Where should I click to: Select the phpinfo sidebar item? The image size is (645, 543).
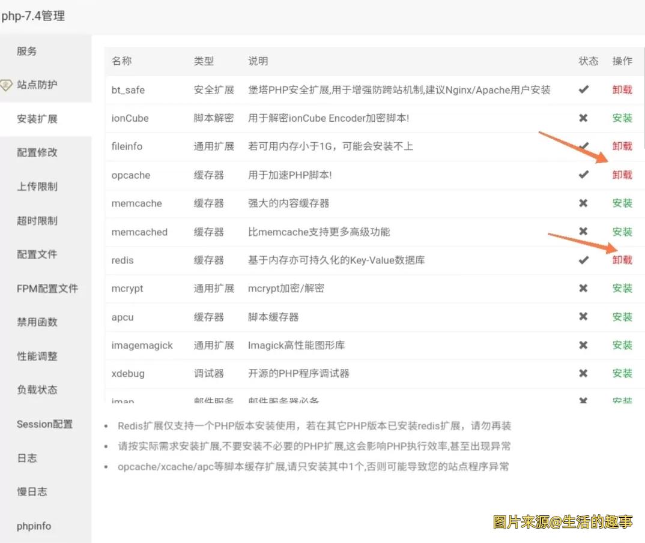(34, 526)
